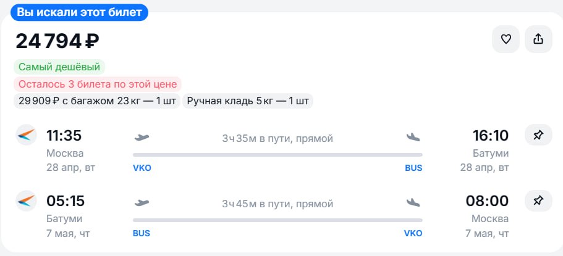
Task: Click the airline logo beside the 11:35 departure
Action: pos(26,135)
